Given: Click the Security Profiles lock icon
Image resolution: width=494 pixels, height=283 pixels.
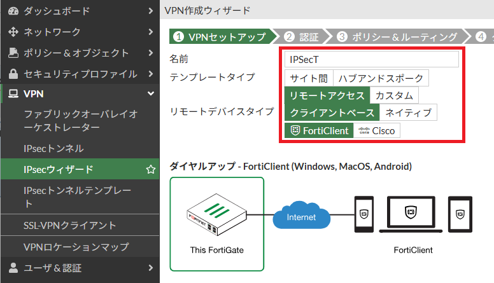Looking at the screenshot, I should [13, 74].
